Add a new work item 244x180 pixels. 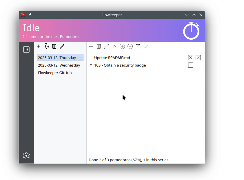click(91, 46)
